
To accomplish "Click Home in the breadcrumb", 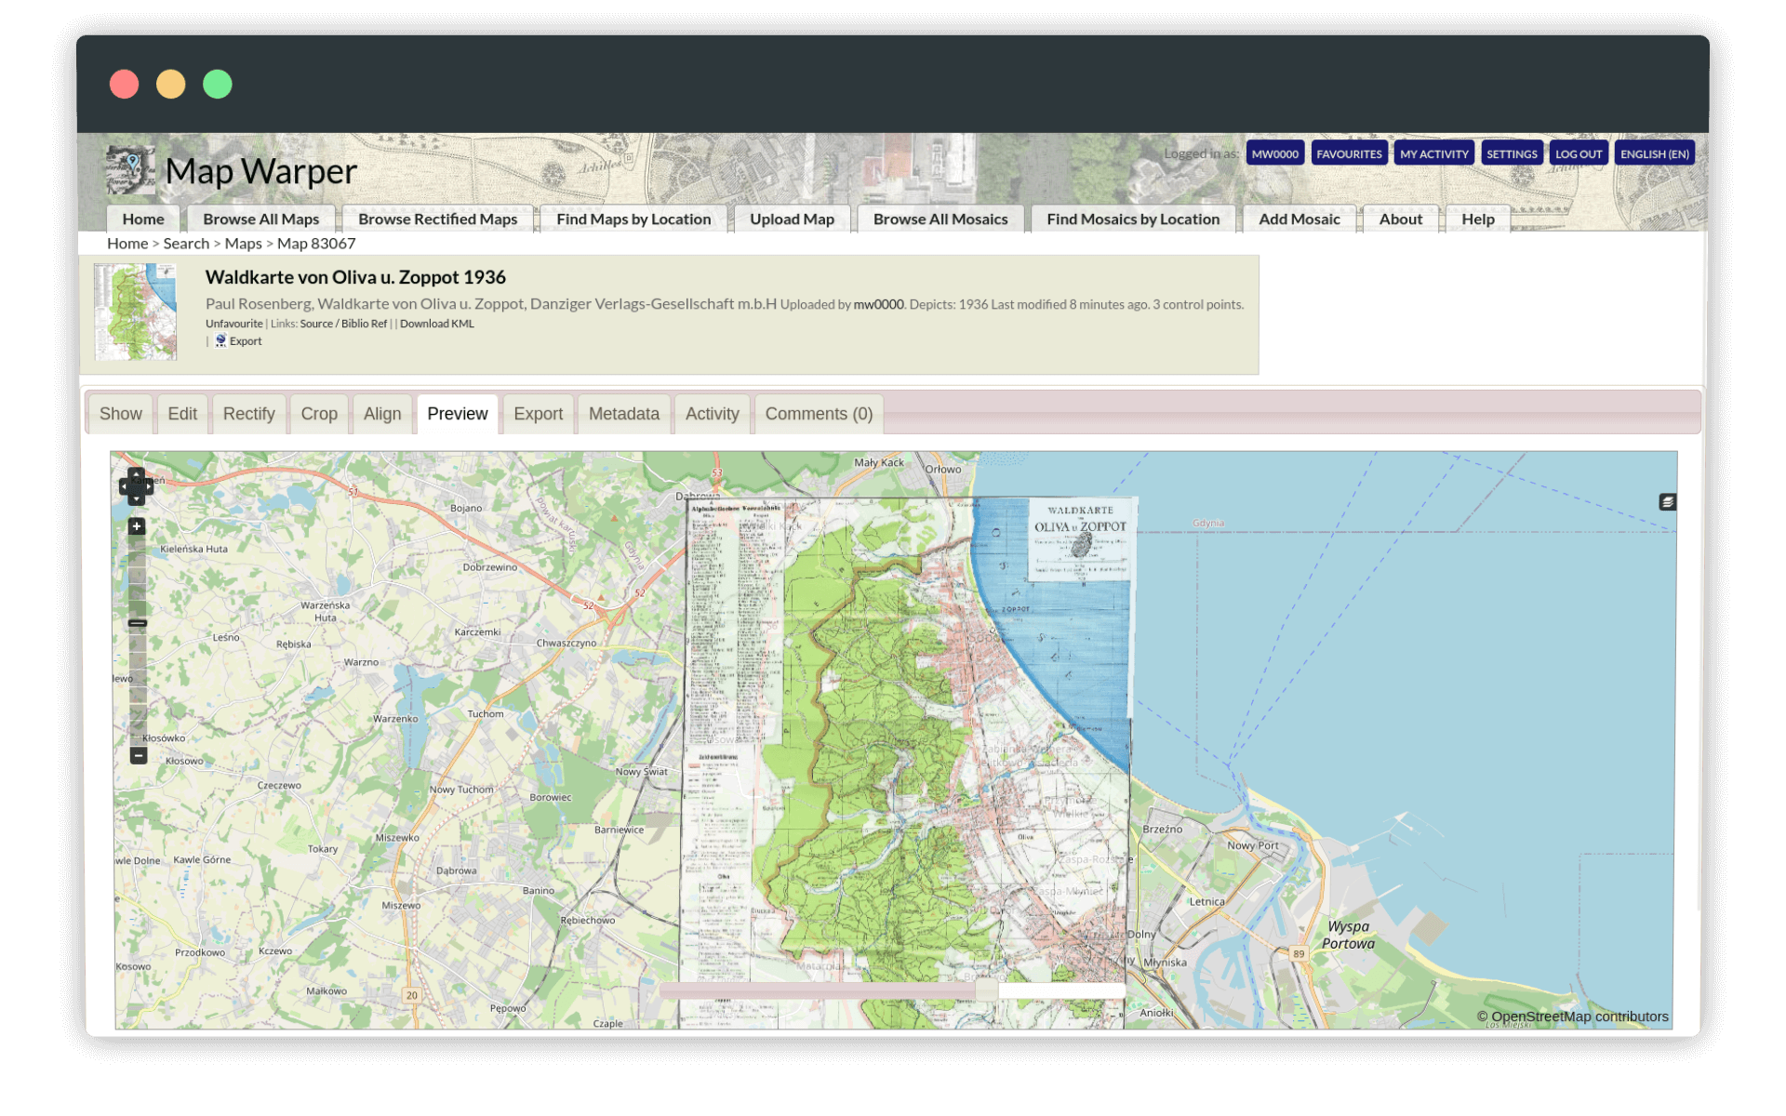I will pyautogui.click(x=127, y=244).
